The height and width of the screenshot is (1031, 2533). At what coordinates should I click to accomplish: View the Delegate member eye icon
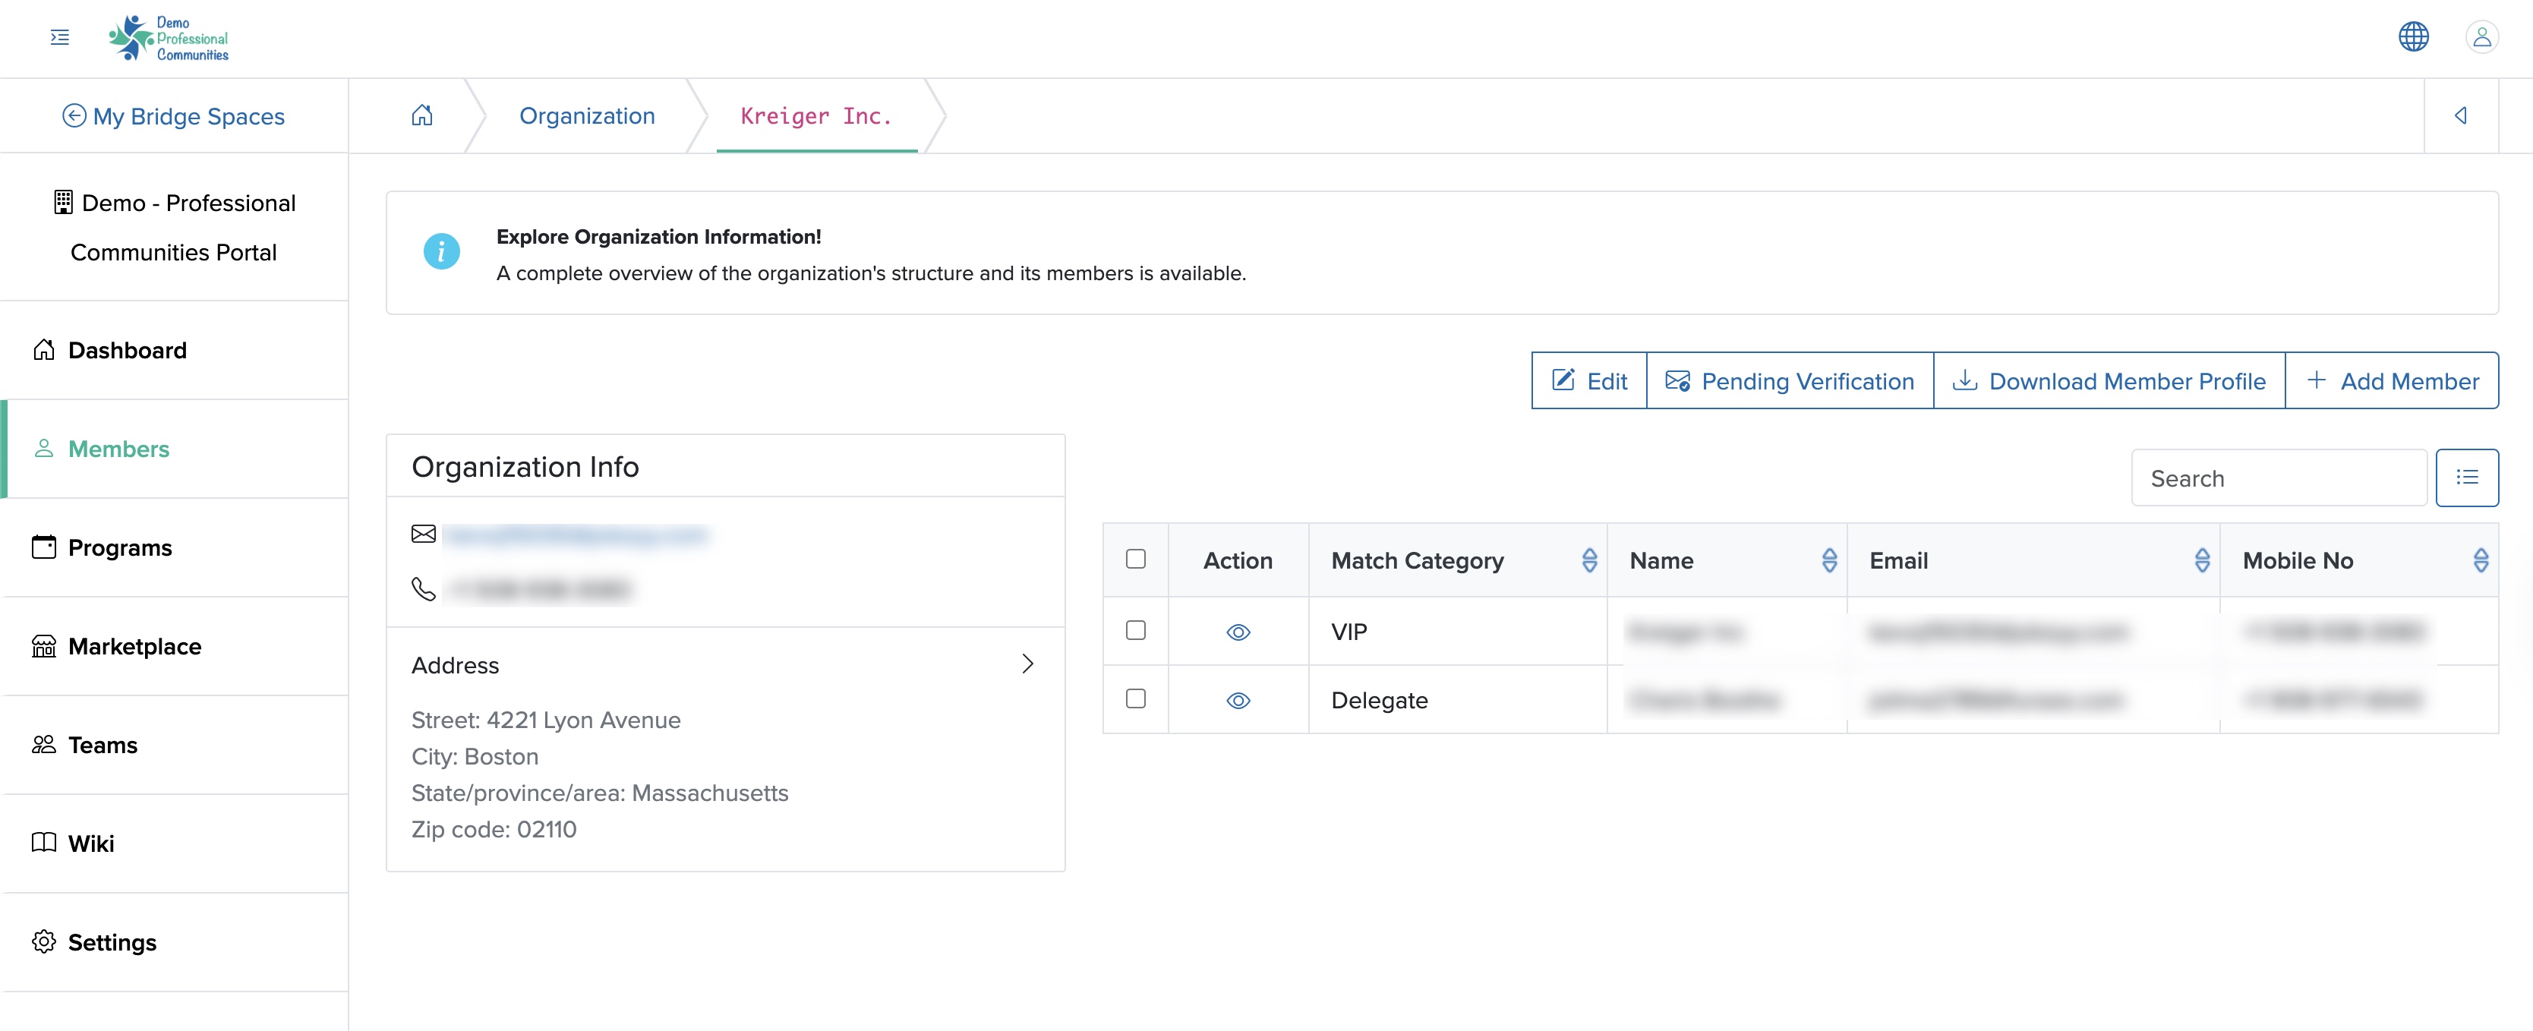pyautogui.click(x=1238, y=701)
